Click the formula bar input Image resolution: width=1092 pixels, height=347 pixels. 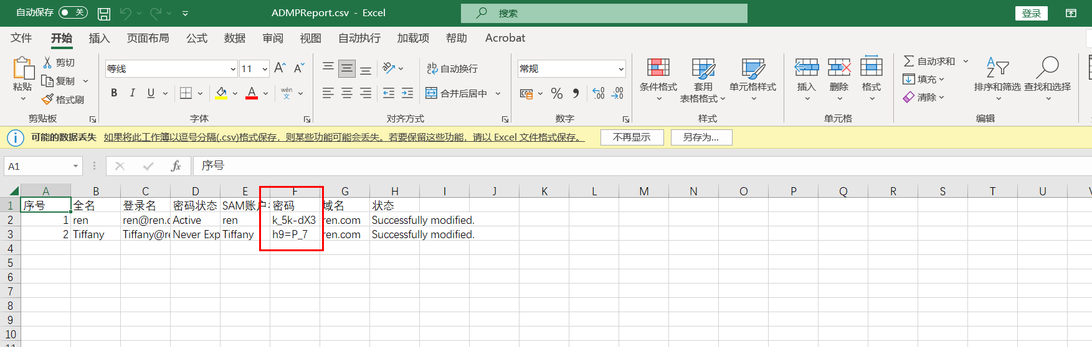click(642, 165)
